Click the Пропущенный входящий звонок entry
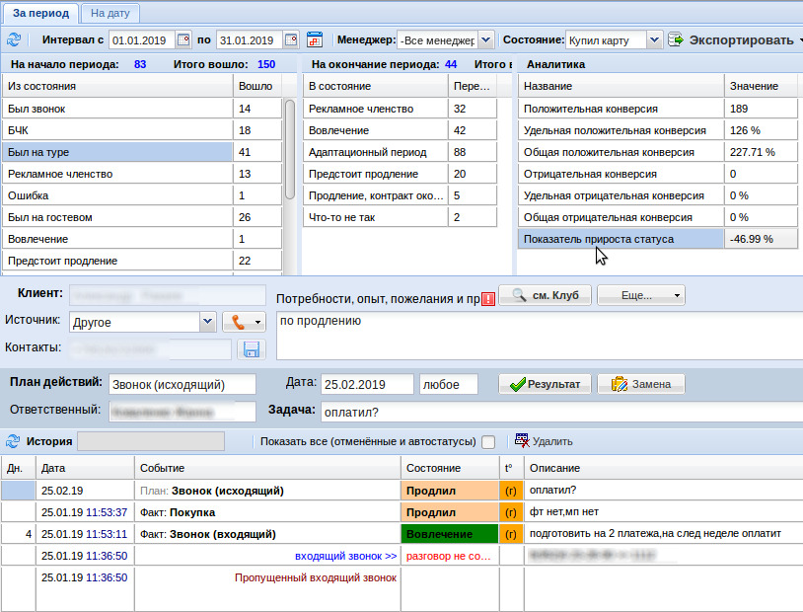 click(316, 577)
